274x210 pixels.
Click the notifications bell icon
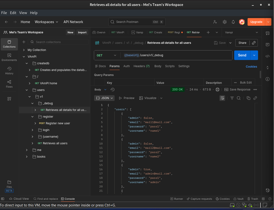[233, 22]
